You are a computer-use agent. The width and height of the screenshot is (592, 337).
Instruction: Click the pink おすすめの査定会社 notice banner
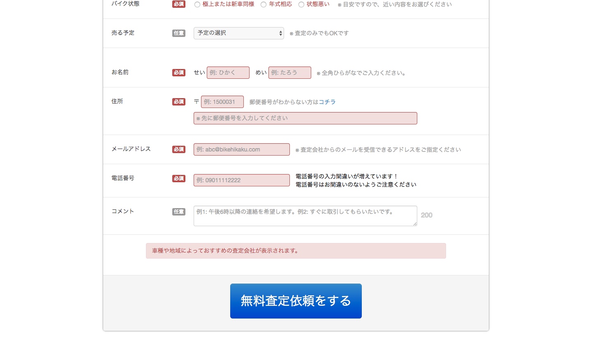(x=296, y=251)
